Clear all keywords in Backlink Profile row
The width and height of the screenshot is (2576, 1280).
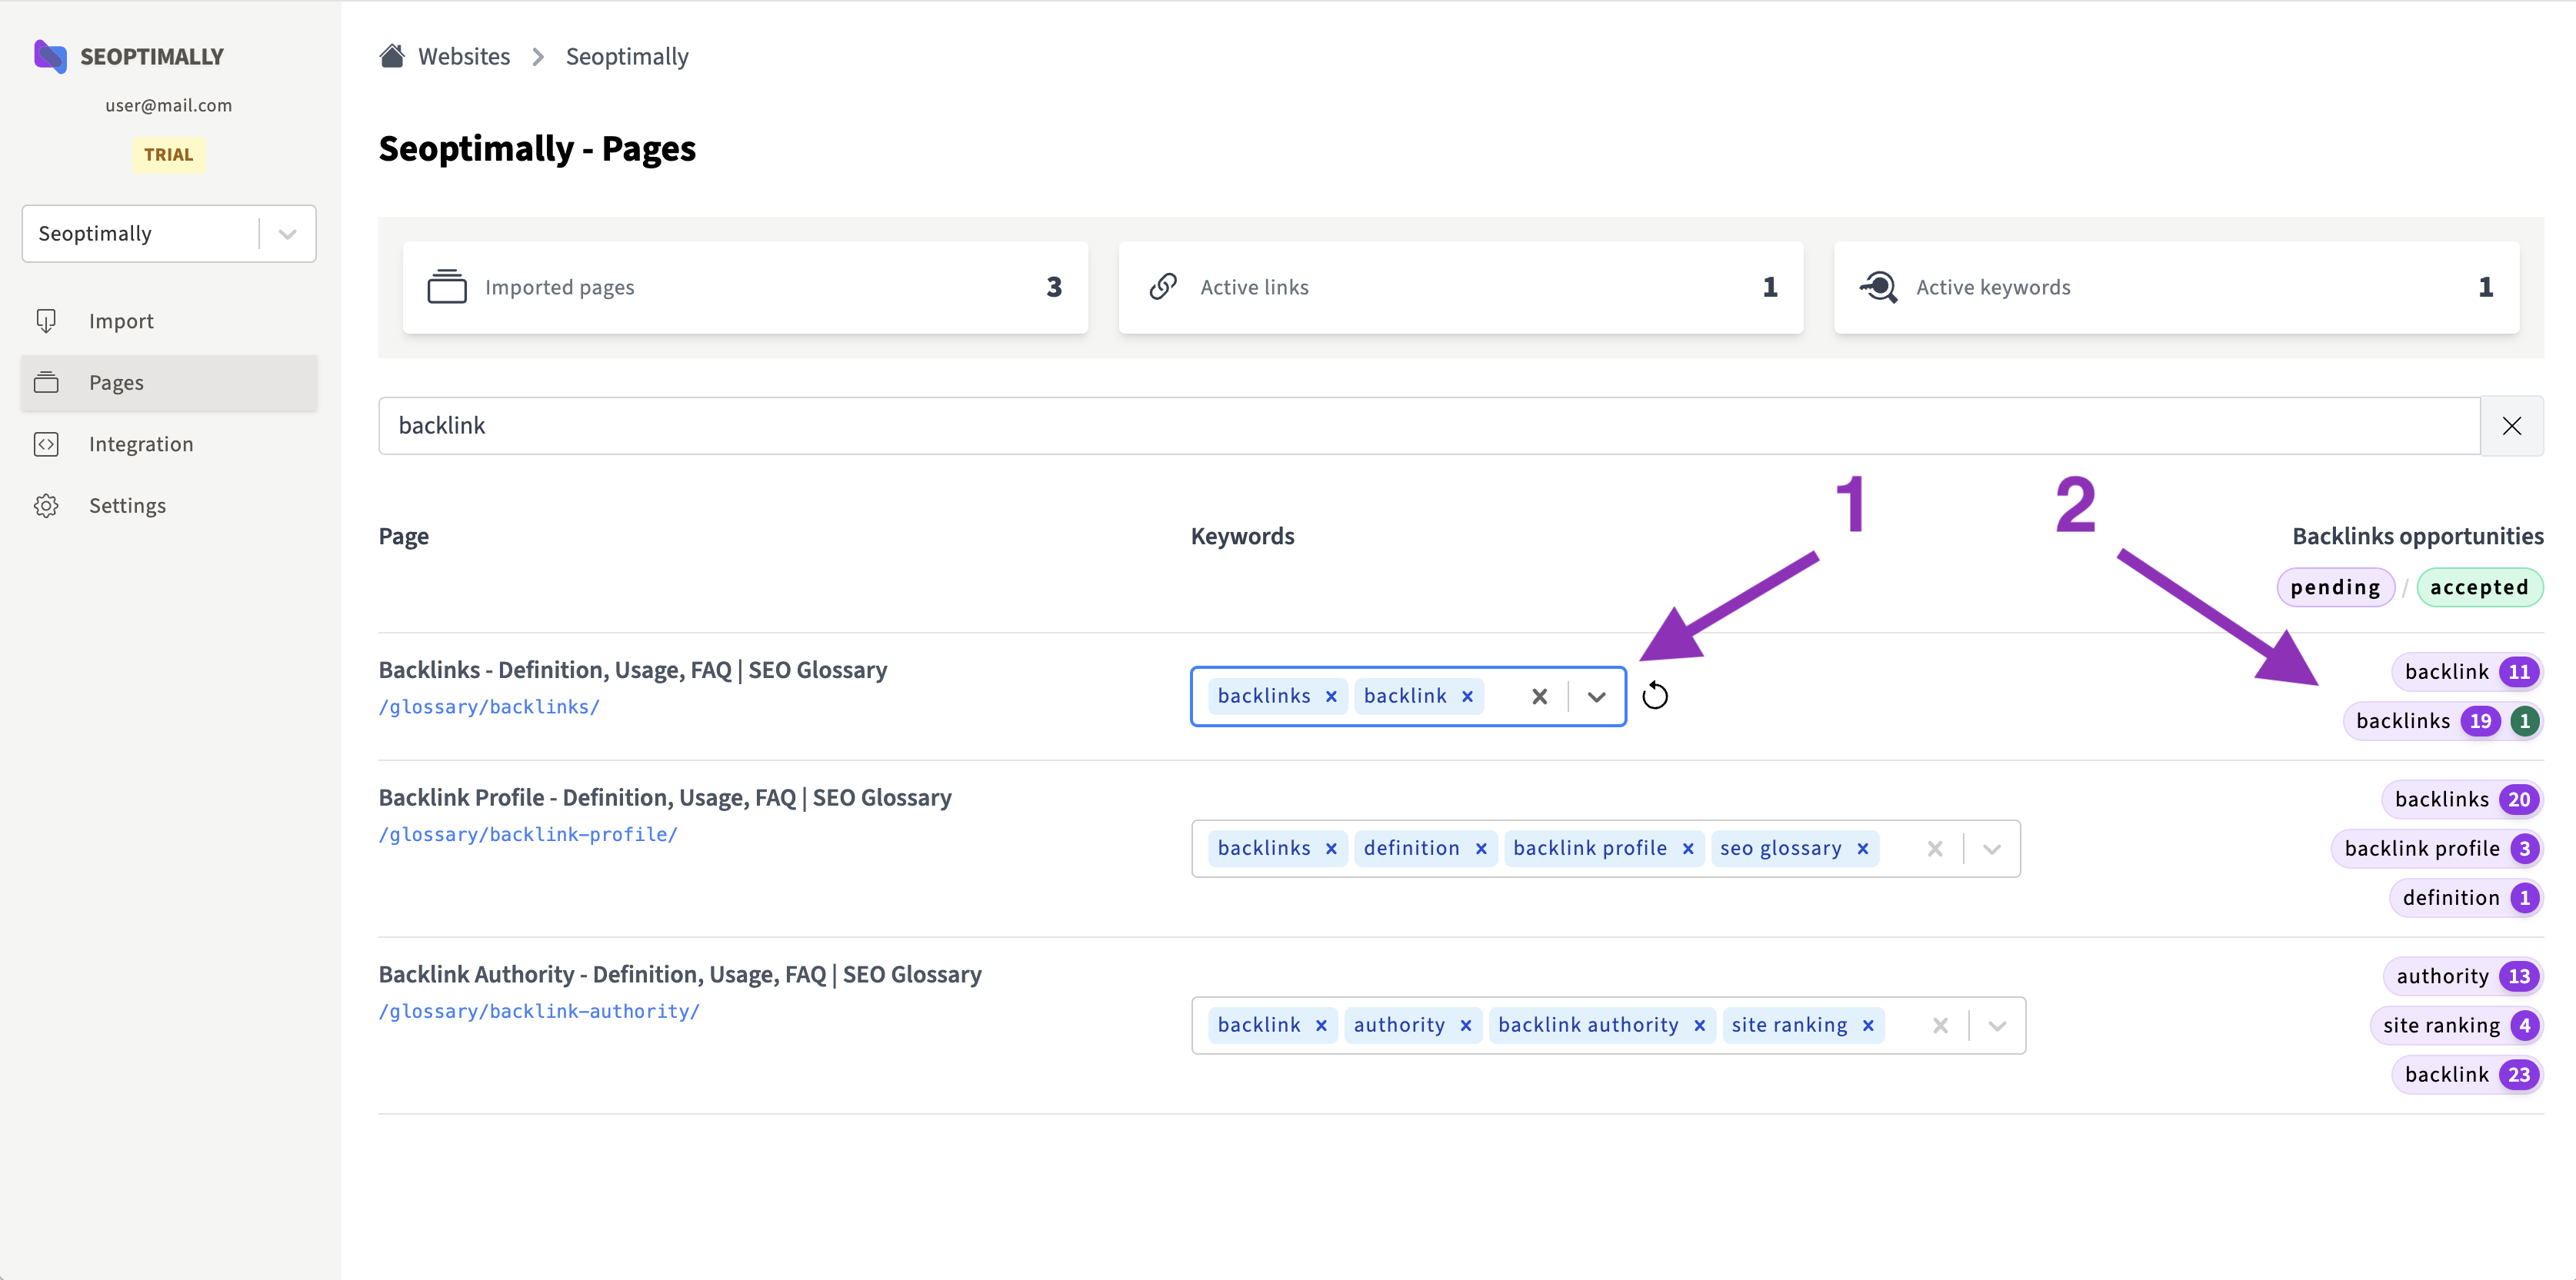pos(1935,849)
